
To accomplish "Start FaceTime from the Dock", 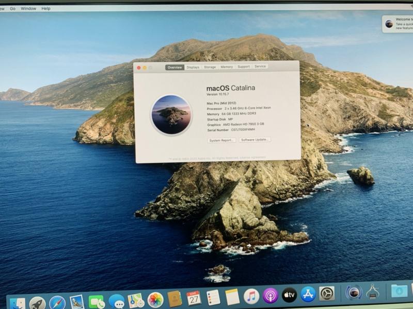I will coord(97,302).
